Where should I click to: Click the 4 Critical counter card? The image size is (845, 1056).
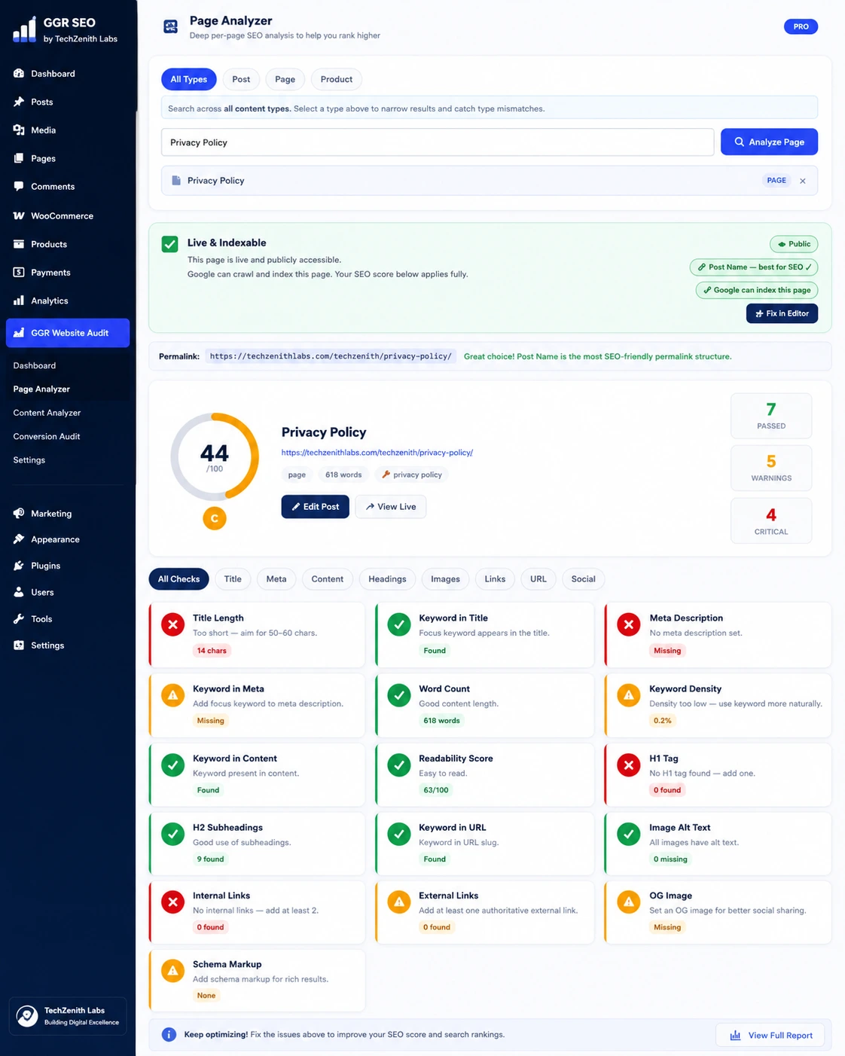[771, 520]
